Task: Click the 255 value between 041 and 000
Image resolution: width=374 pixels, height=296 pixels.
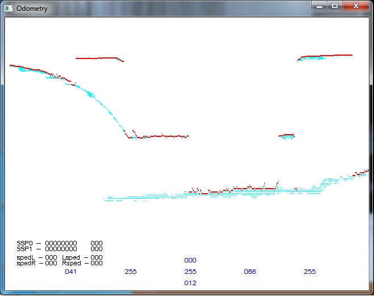Action: pyautogui.click(x=131, y=272)
